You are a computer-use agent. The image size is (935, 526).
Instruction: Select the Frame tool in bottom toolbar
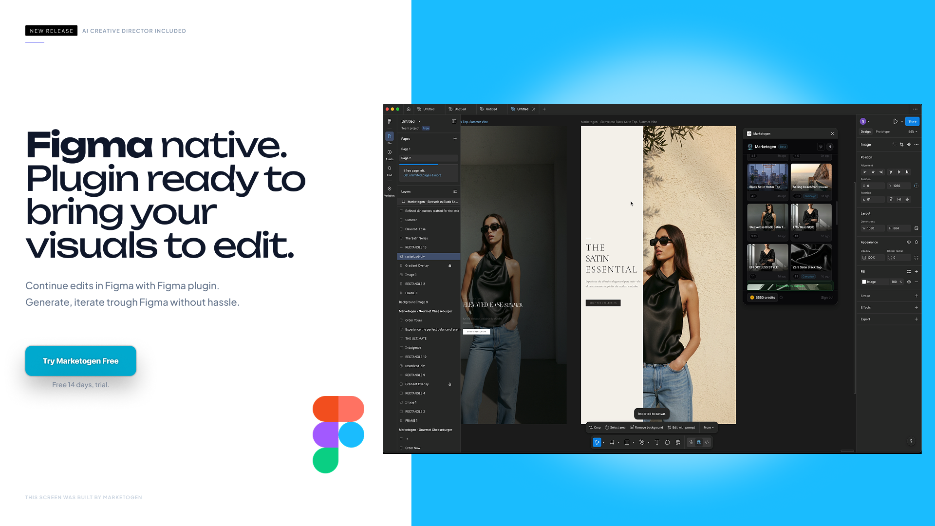612,442
